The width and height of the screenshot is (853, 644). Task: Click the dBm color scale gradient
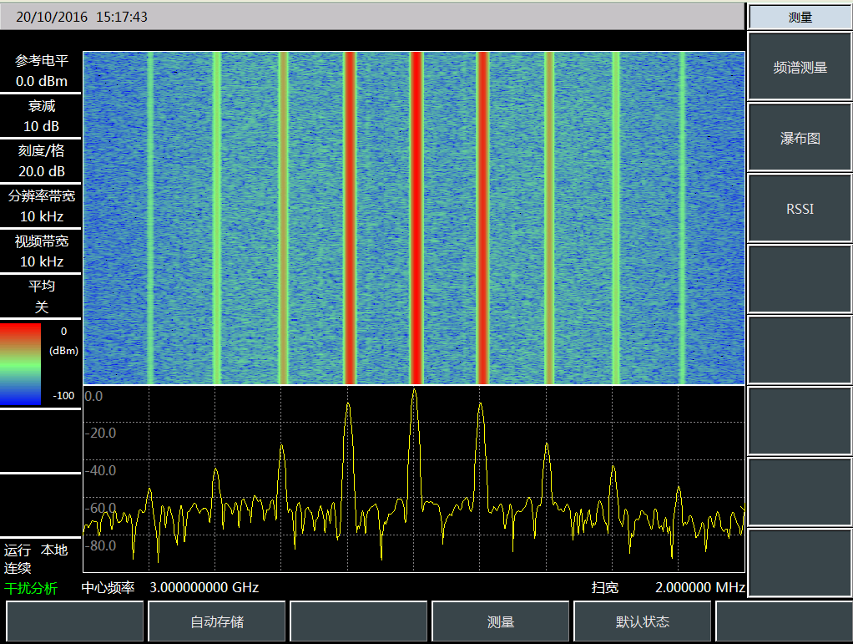pos(21,364)
